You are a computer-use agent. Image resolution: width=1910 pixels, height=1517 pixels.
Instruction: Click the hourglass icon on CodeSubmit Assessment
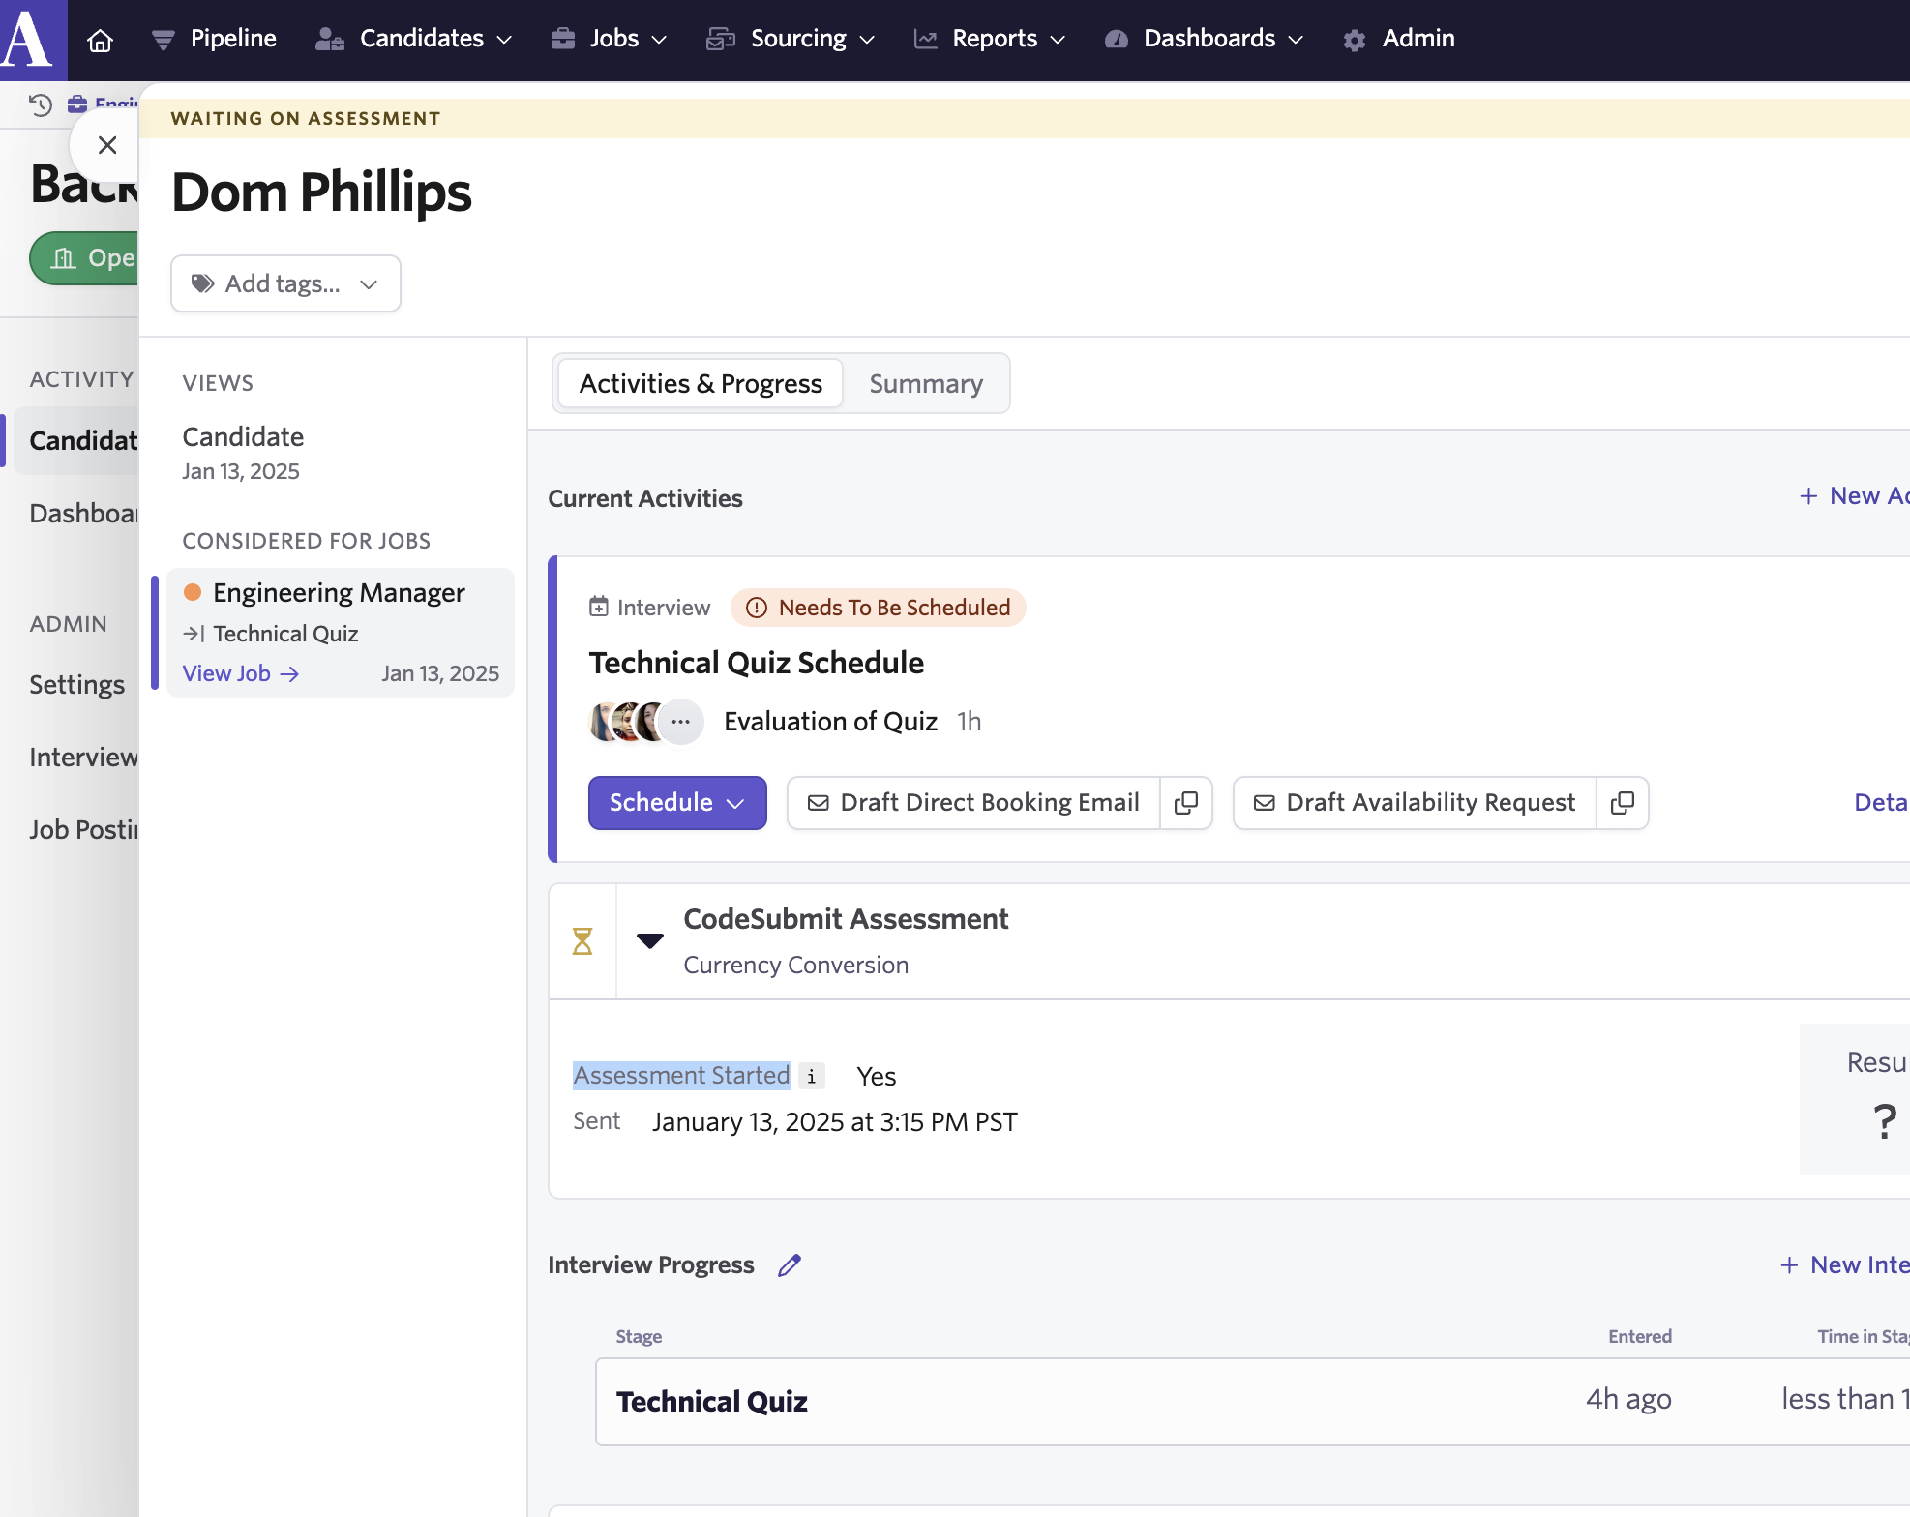pos(582,940)
